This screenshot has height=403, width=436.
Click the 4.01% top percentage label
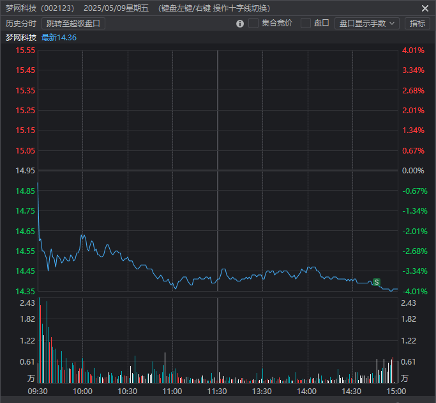(x=413, y=51)
